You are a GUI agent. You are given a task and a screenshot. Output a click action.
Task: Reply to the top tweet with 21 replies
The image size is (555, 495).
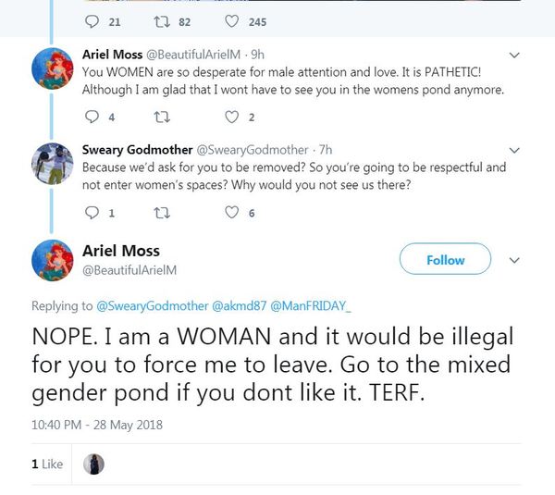(x=91, y=21)
